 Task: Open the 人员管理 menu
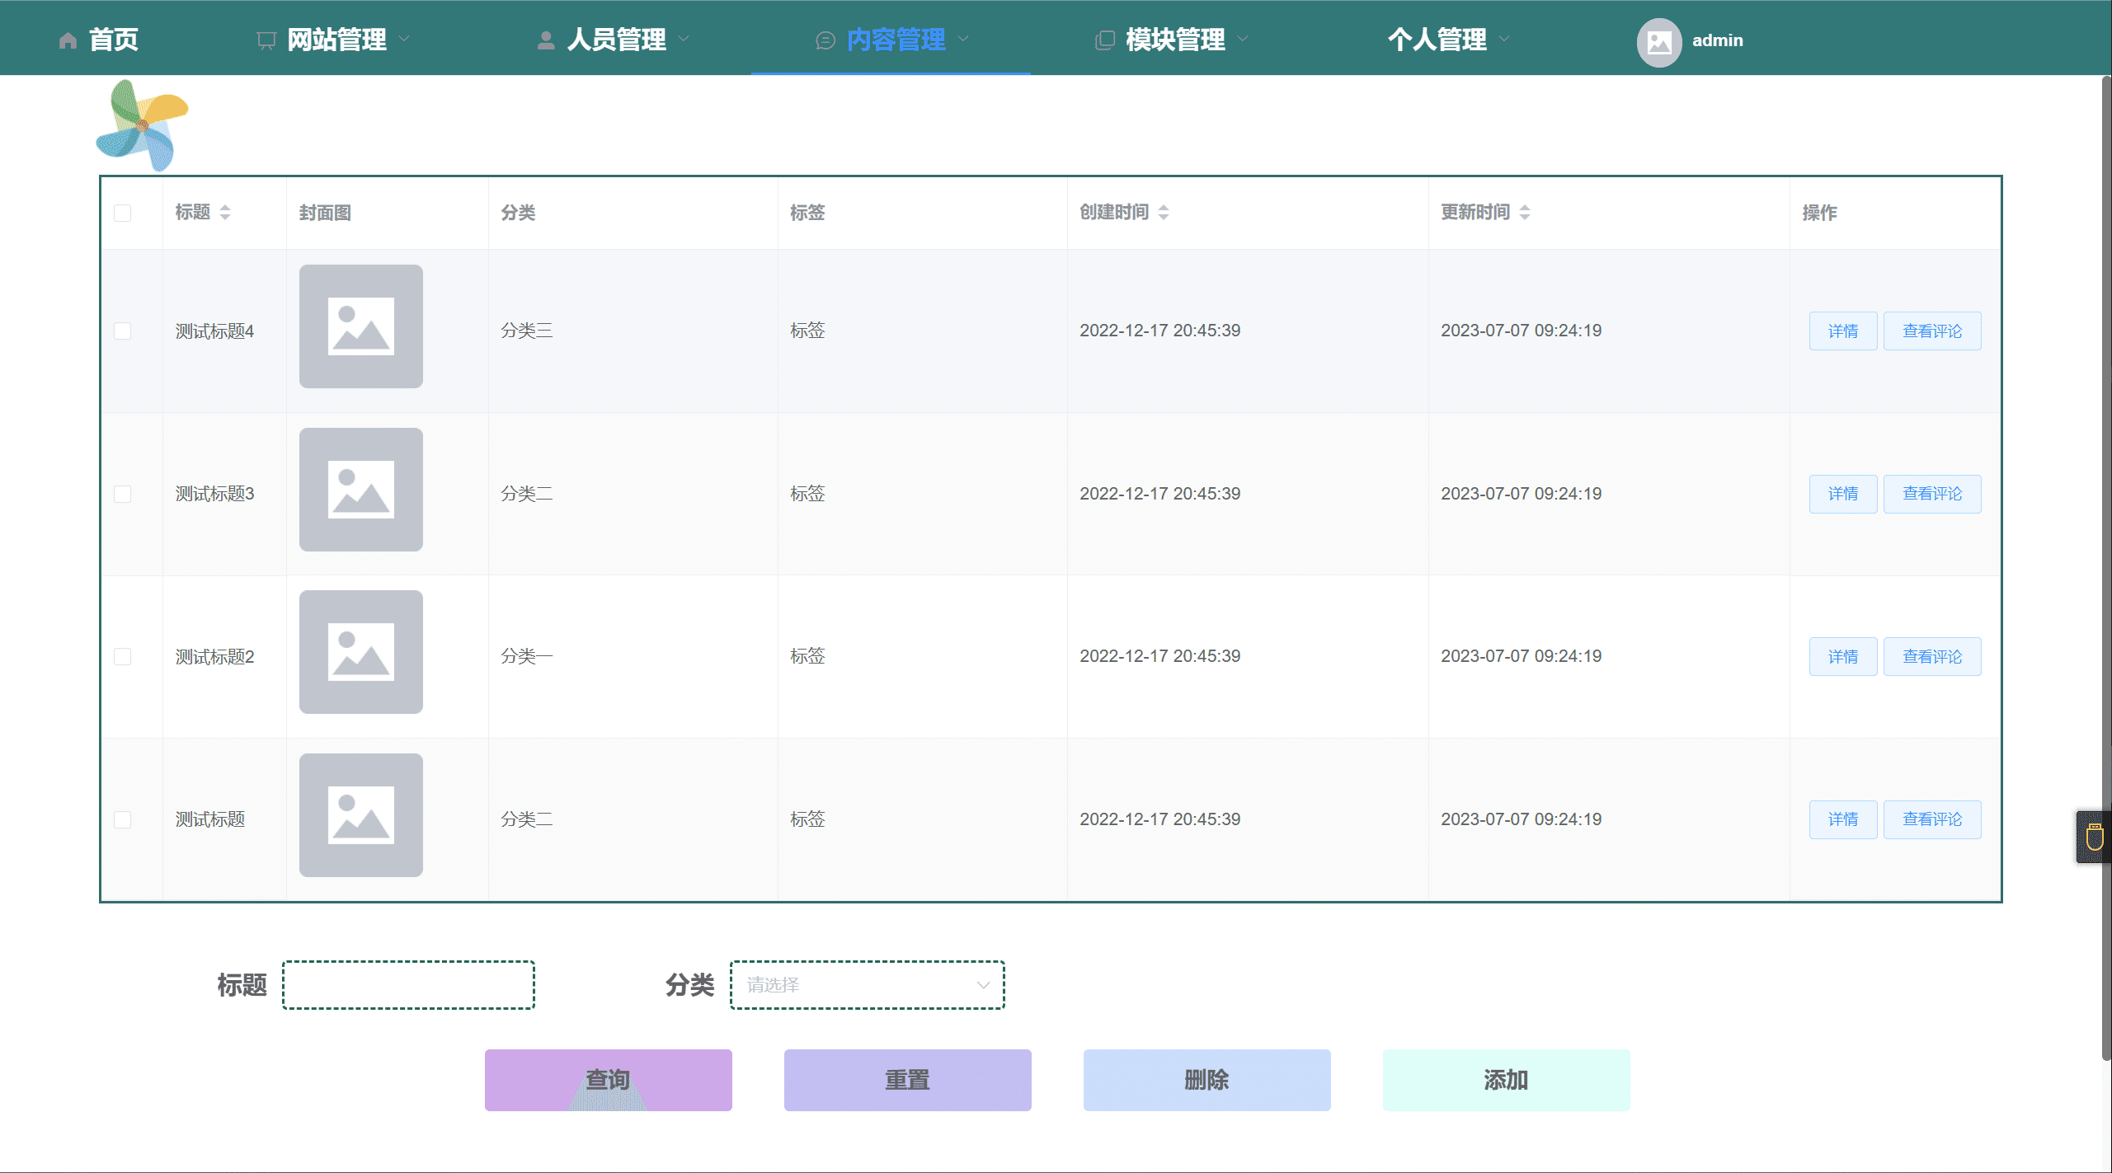615,40
